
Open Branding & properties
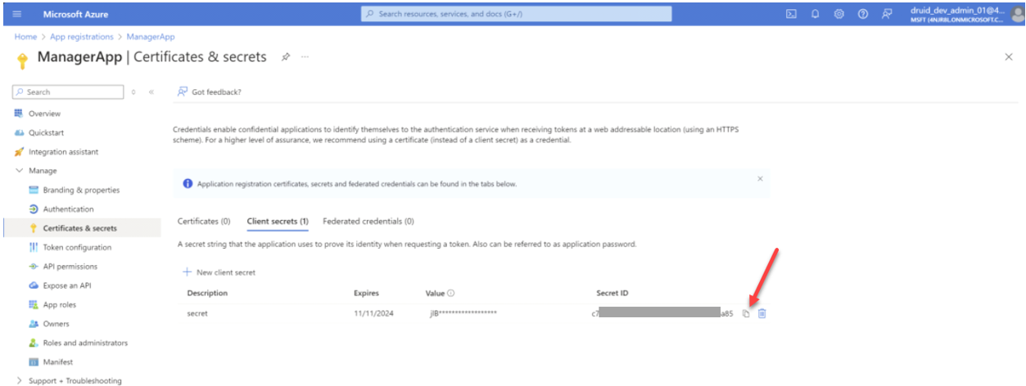pyautogui.click(x=82, y=190)
